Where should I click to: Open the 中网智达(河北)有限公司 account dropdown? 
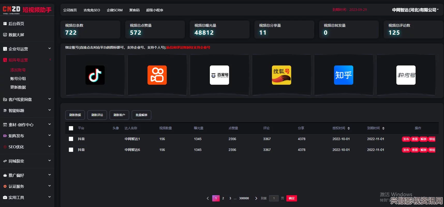point(415,10)
